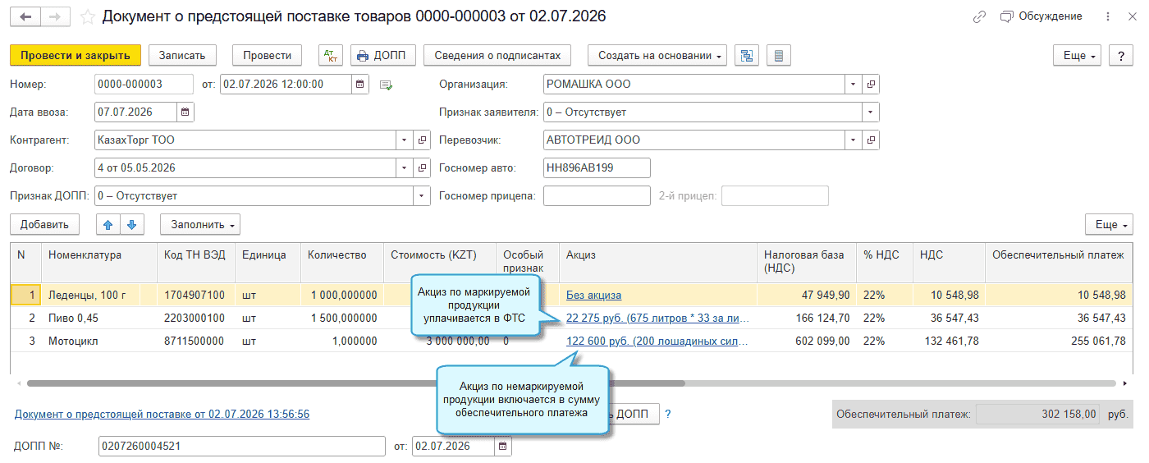Click the Записать button
Screen dimensions: 1149x463
click(182, 55)
